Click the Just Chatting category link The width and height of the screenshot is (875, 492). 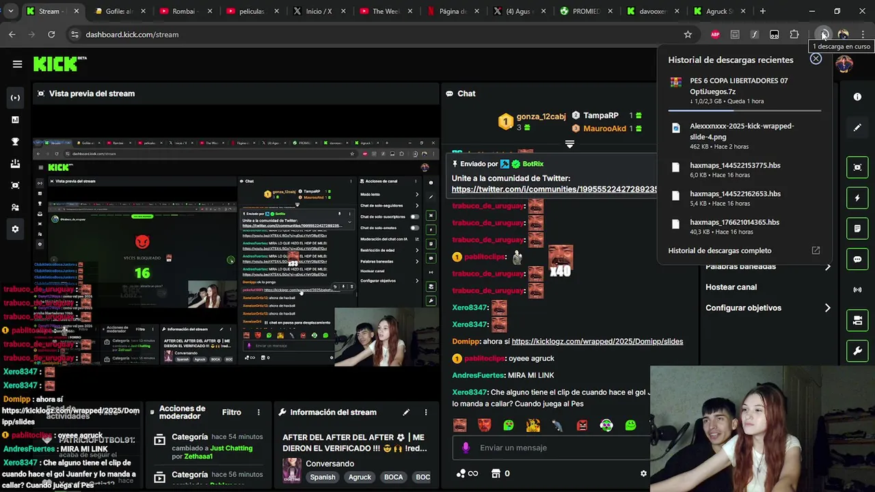[x=231, y=448]
